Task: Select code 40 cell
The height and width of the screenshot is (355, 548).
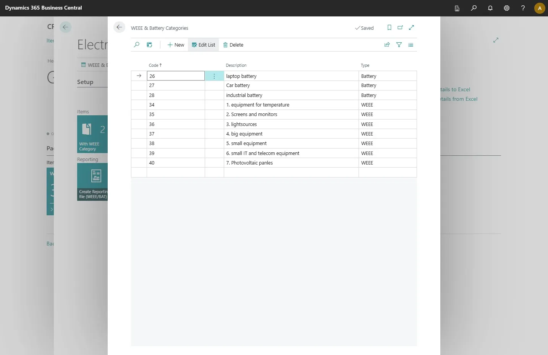Action: coord(176,163)
